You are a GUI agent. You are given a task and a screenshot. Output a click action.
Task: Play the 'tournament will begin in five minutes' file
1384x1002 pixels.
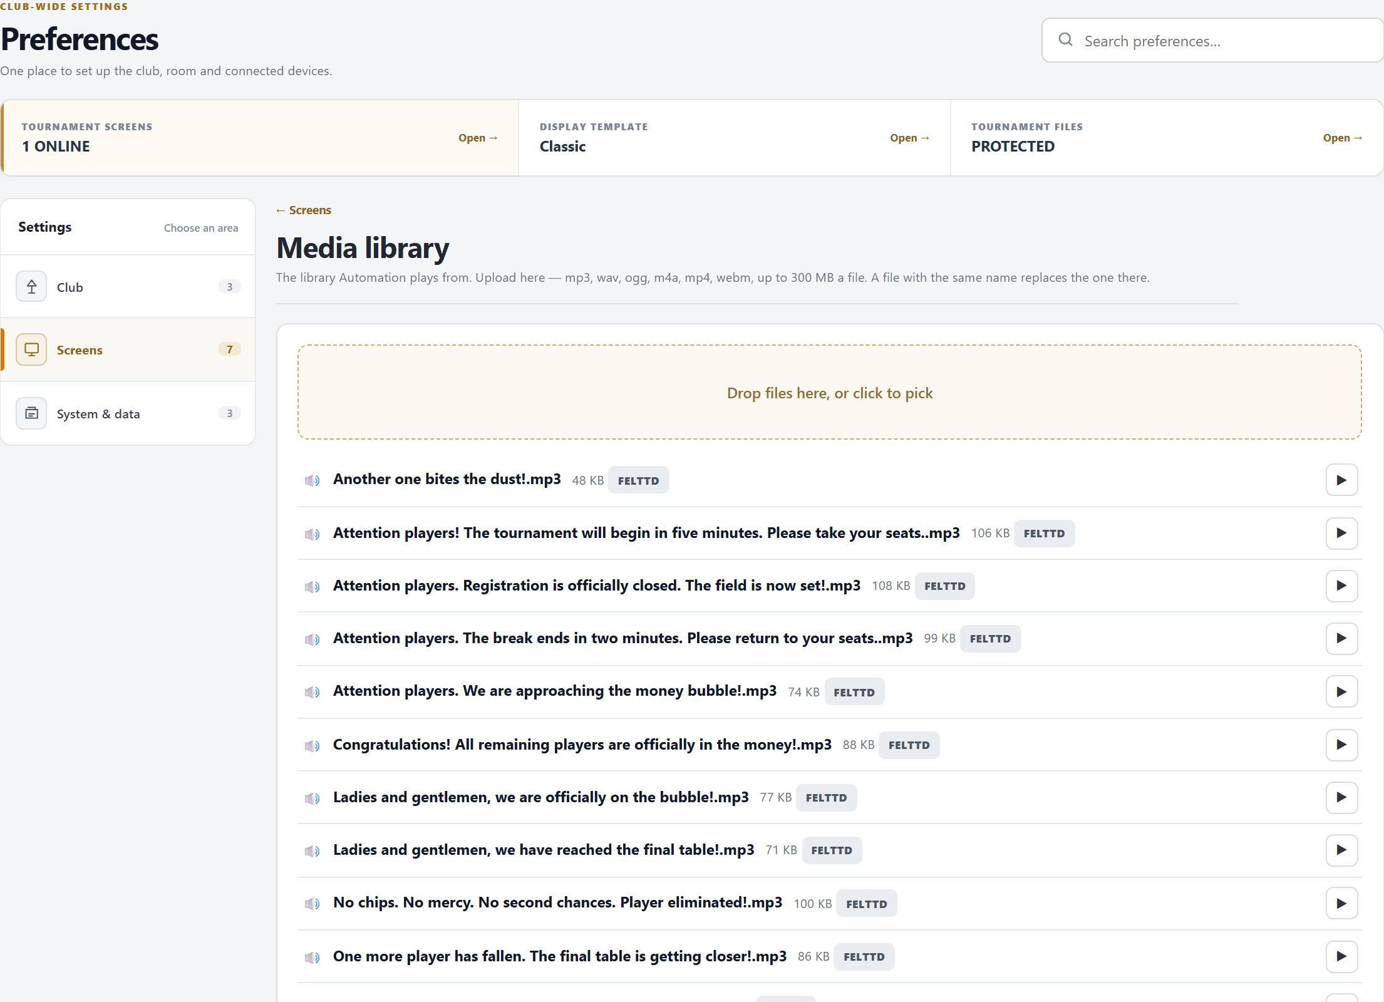click(1341, 533)
